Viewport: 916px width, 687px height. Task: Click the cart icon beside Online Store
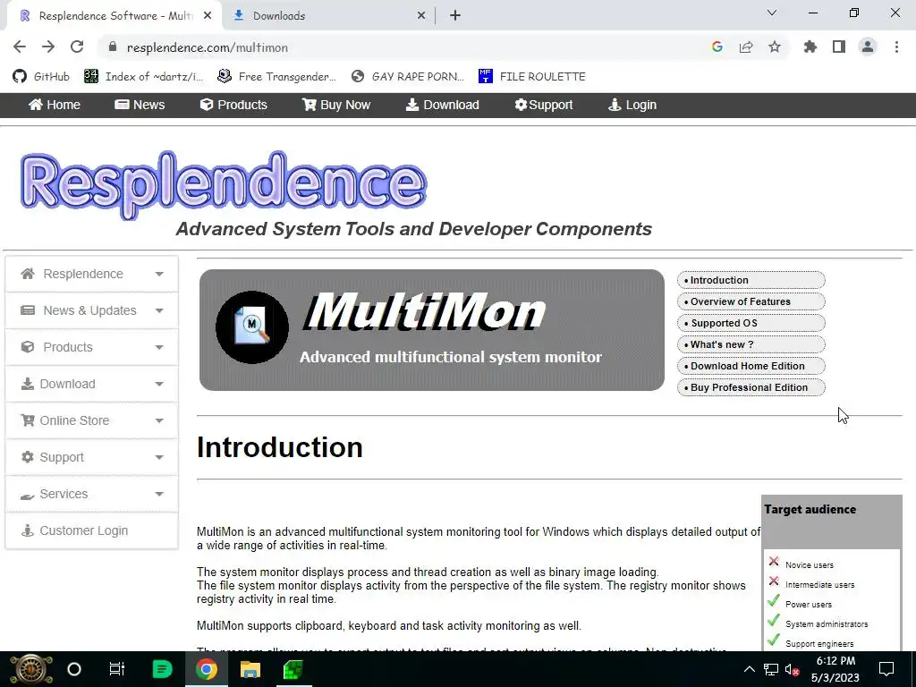click(28, 420)
